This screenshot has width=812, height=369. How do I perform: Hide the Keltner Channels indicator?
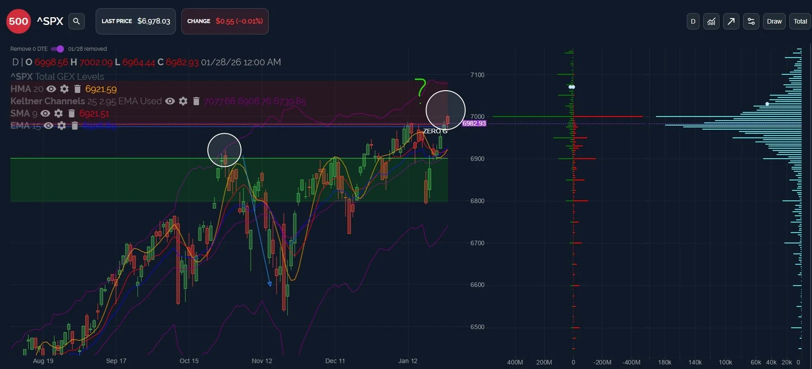click(170, 101)
